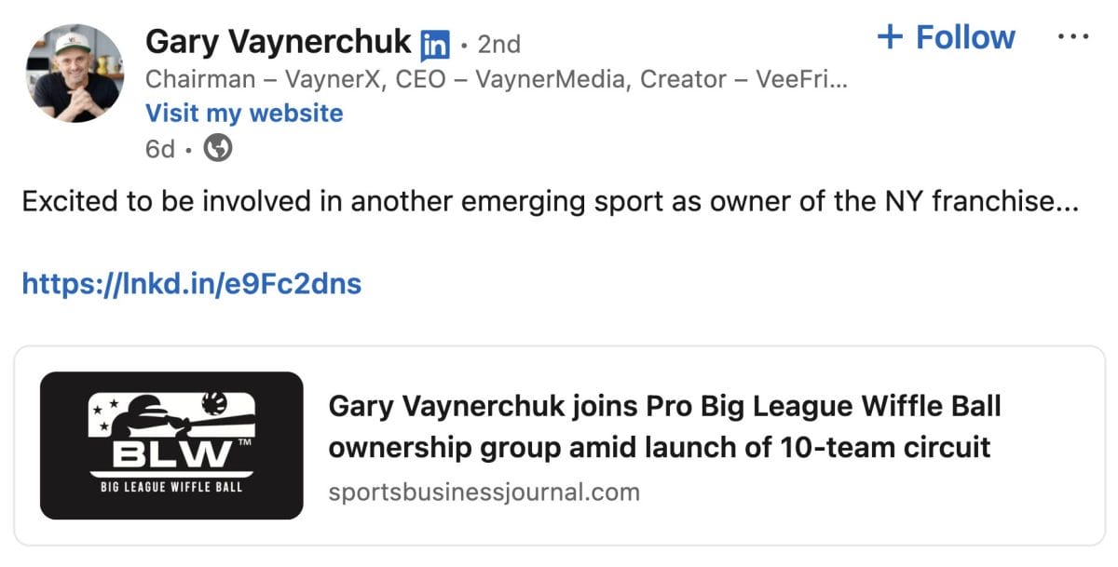
Task: Click the LinkedIn badge beside Gary's name
Action: point(435,44)
